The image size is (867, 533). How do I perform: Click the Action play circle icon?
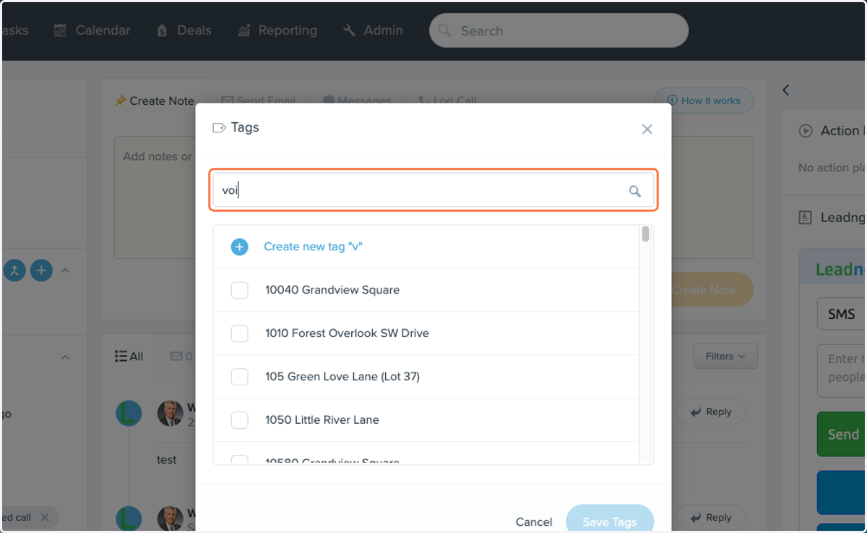click(806, 131)
